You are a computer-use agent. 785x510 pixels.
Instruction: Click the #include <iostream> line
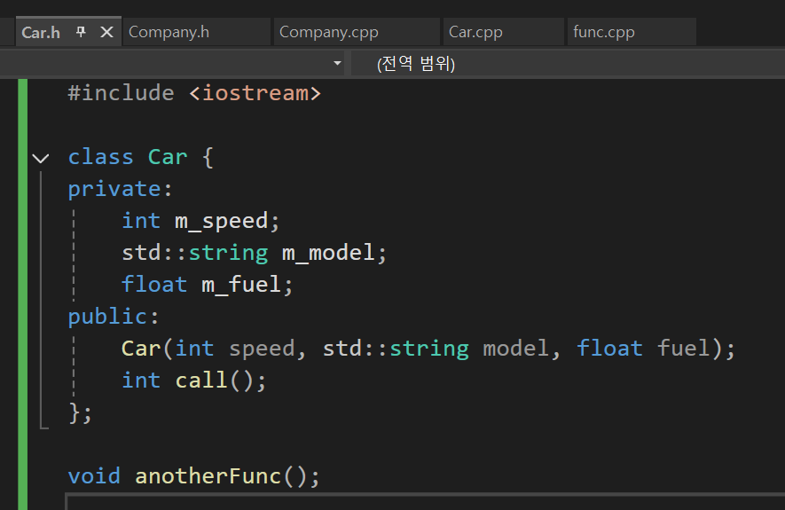pos(194,94)
